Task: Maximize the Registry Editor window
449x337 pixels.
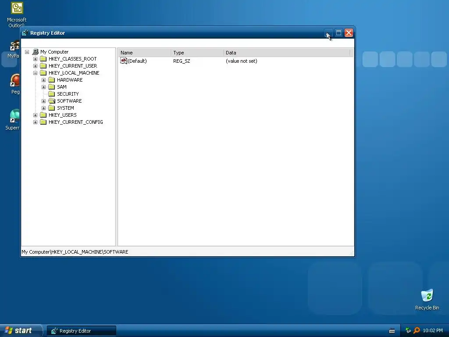Action: (339, 33)
